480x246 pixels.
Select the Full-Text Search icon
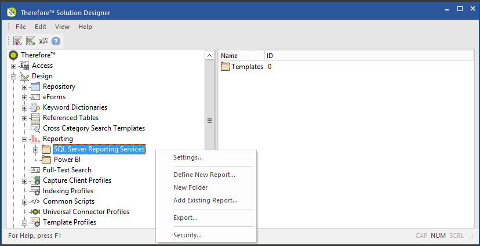click(x=35, y=170)
